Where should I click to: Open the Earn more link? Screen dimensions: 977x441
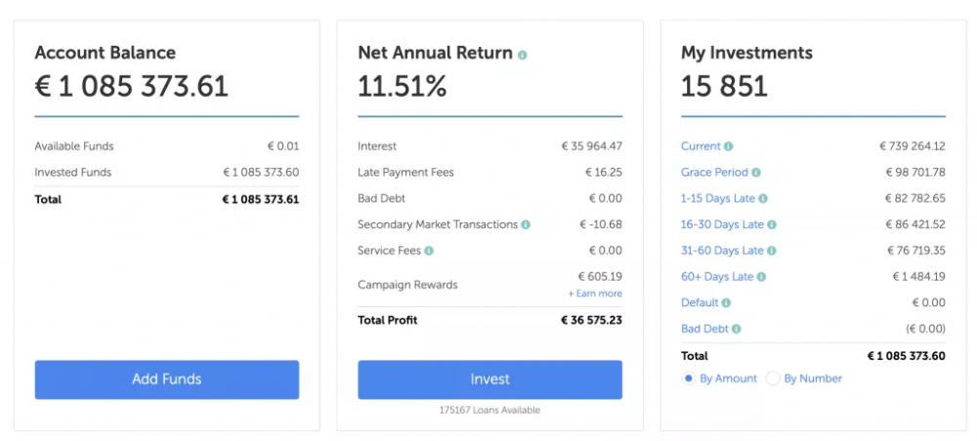click(595, 294)
